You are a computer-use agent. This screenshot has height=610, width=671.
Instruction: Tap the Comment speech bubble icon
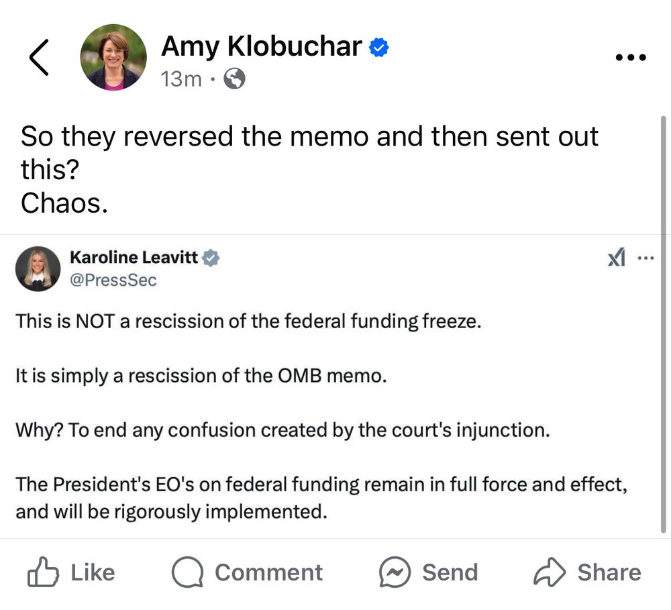(x=187, y=572)
